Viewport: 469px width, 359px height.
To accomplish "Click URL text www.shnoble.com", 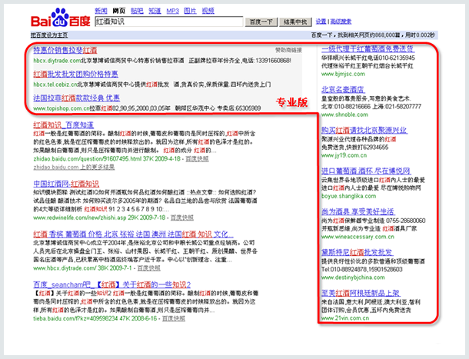I will tap(344, 115).
